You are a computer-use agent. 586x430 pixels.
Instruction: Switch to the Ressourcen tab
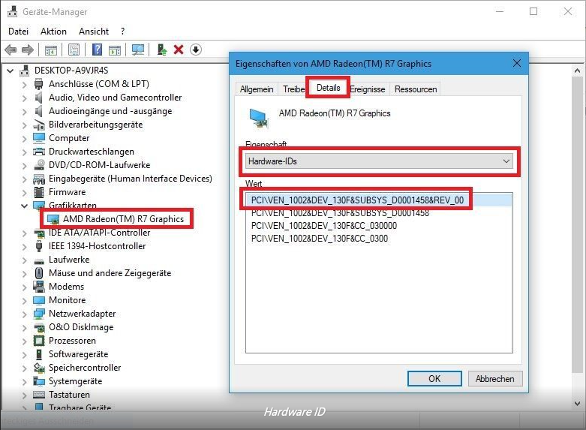(416, 89)
